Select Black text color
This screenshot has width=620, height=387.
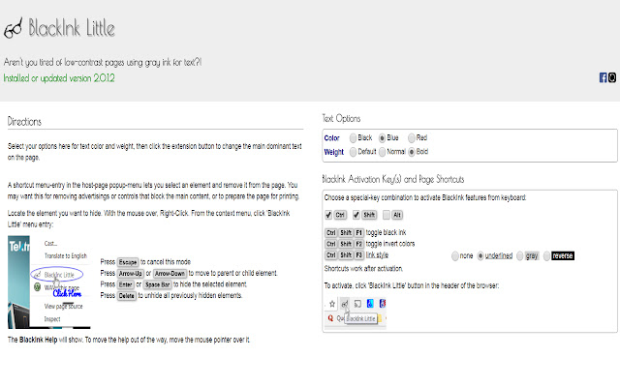click(x=353, y=137)
